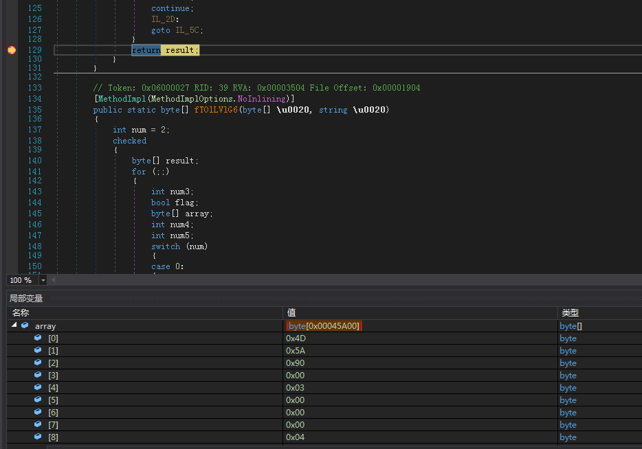The height and width of the screenshot is (449, 642).
Task: Click the MethodImplOptions attribute reference
Action: (192, 99)
